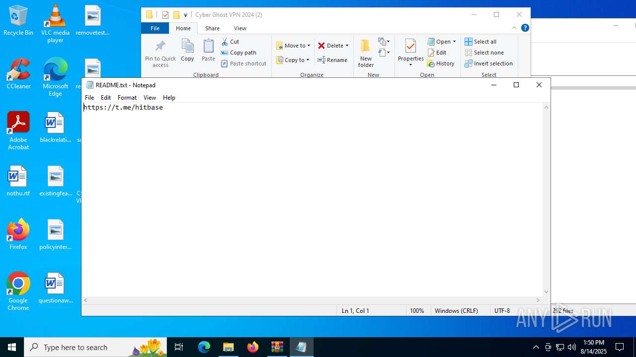Open WinRAR taskbar icon
The height and width of the screenshot is (357, 636).
click(277, 347)
